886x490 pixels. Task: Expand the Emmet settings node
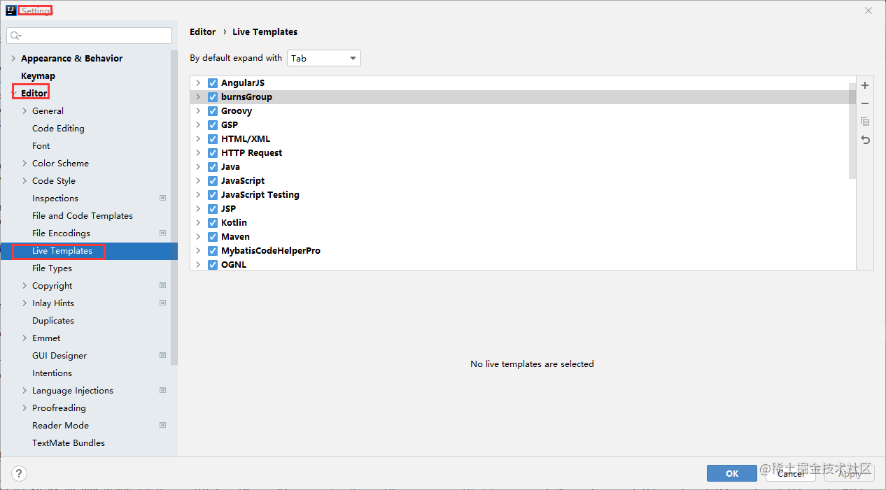[24, 338]
